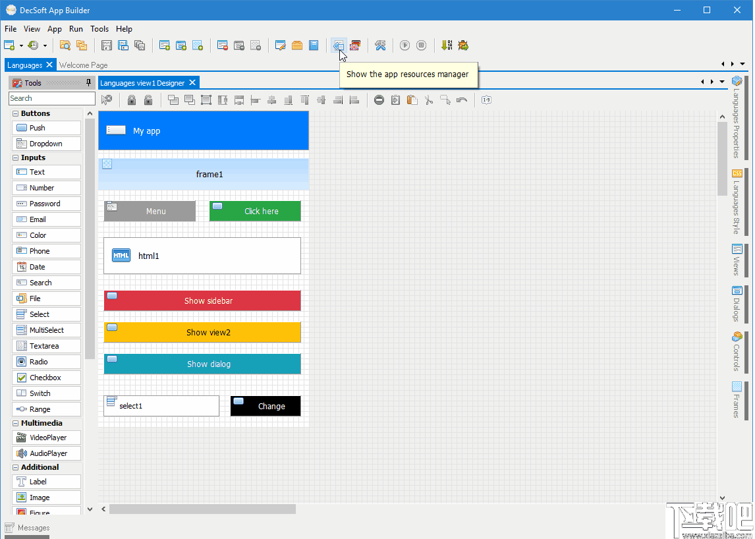
Task: Add a new dialog using toolbar icon
Action: click(x=181, y=45)
